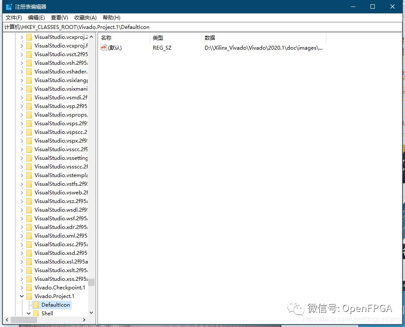
Task: Select the Shell folder icon
Action: (36, 314)
